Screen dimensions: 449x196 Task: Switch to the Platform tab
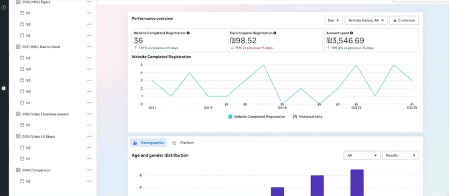tap(183, 143)
